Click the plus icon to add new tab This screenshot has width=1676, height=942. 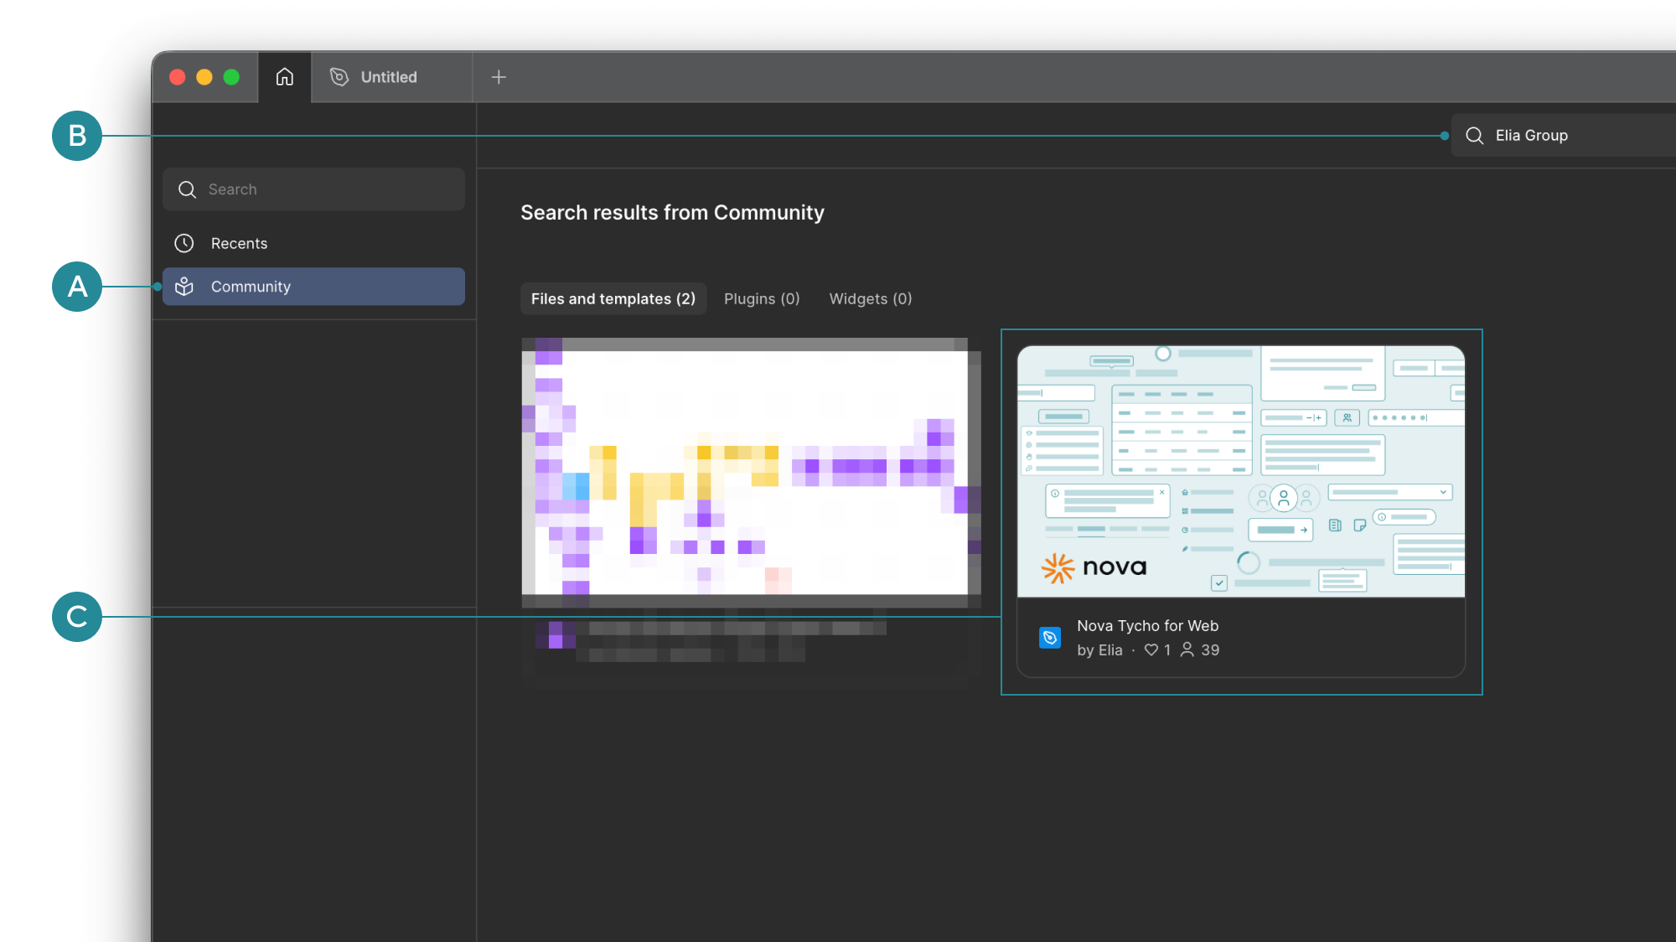point(499,77)
